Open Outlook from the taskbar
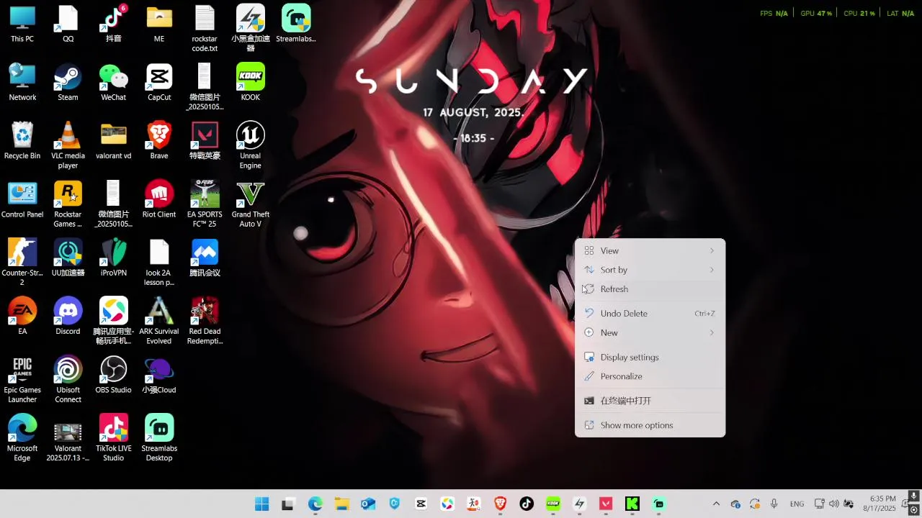This screenshot has width=922, height=518. pyautogui.click(x=368, y=504)
